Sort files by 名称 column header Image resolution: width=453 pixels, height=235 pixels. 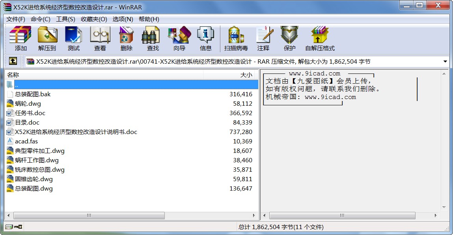pyautogui.click(x=104, y=75)
